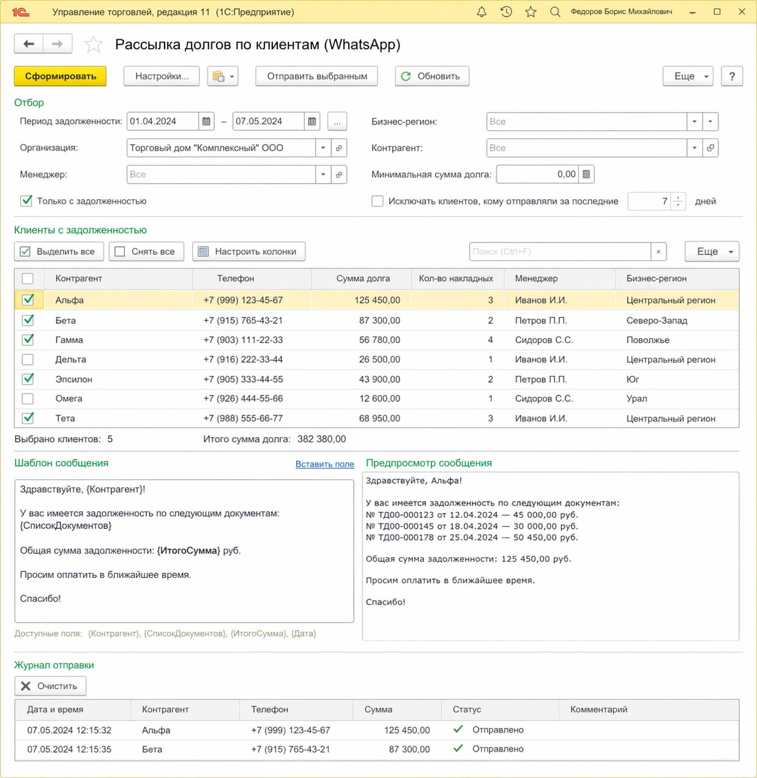757x778 pixels.
Task: Click the back navigation arrow
Action: 29,43
